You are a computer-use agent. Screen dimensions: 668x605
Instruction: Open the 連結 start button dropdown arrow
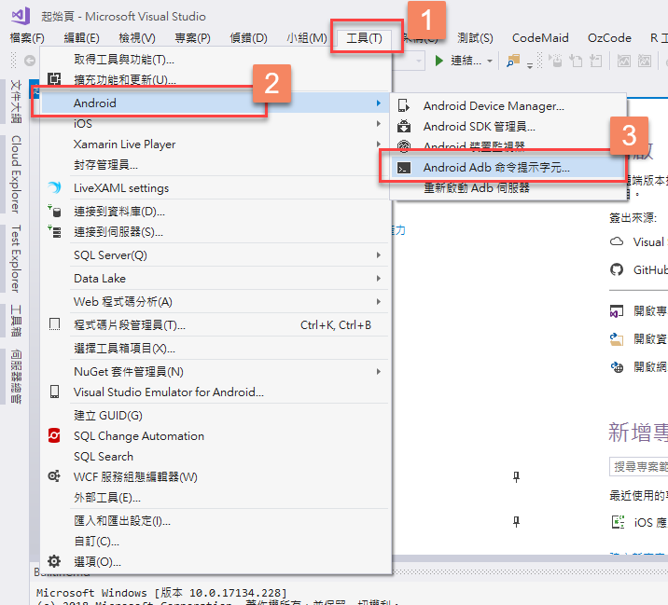click(x=490, y=61)
